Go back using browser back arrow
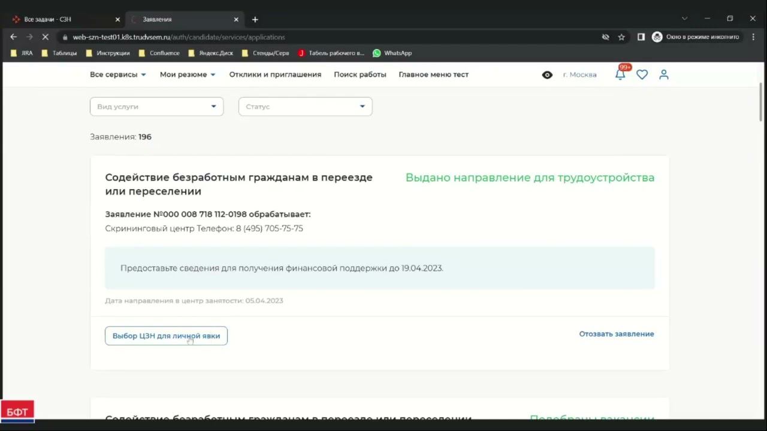The width and height of the screenshot is (767, 431). point(13,37)
